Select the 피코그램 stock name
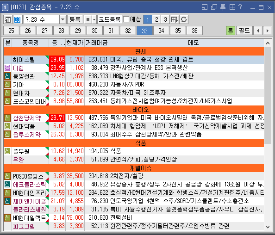Image resolution: width=275 pixels, height=235 pixels. (24, 226)
